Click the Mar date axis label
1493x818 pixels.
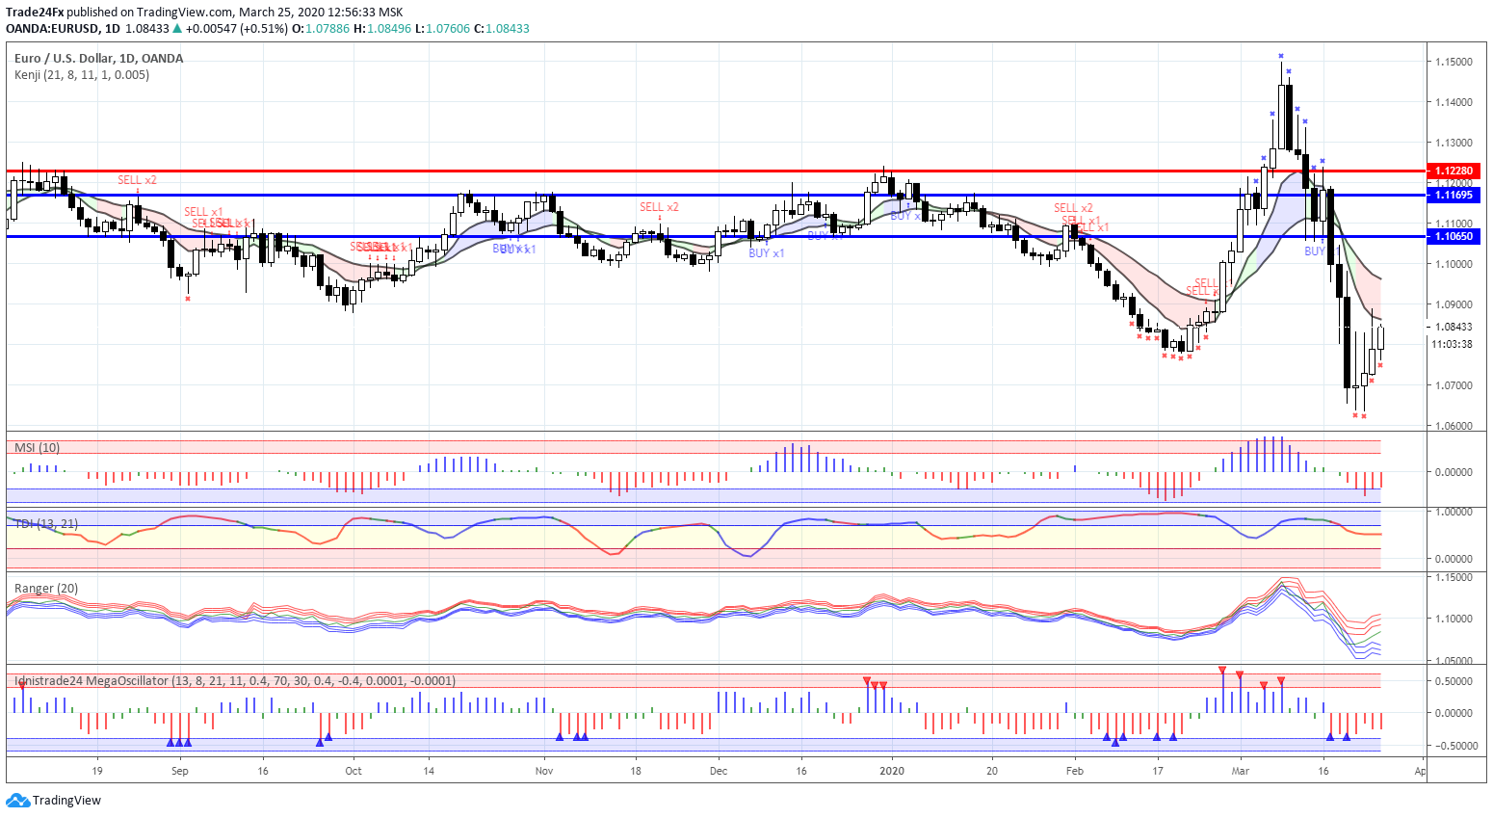click(1241, 771)
